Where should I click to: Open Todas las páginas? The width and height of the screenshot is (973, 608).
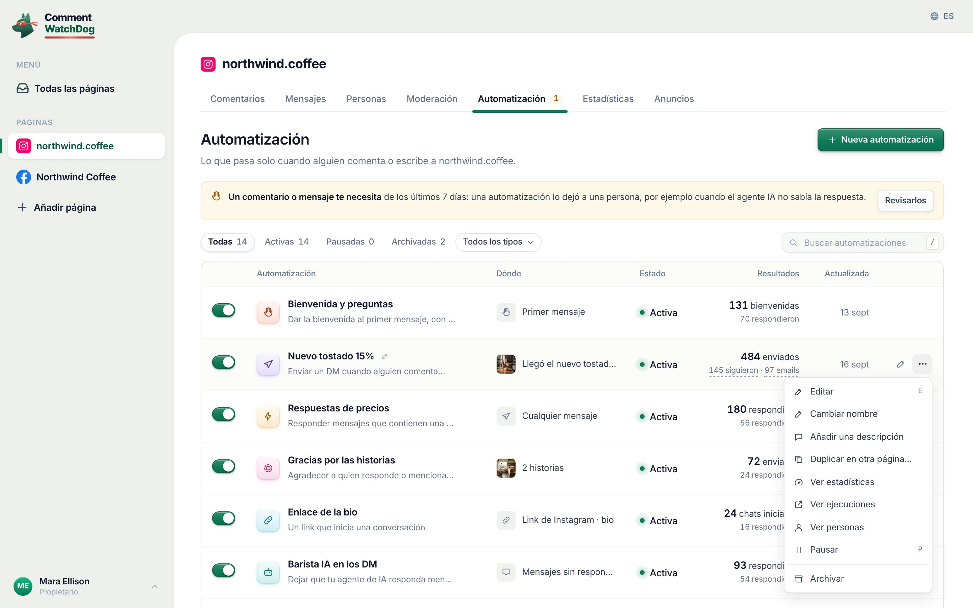(x=86, y=88)
